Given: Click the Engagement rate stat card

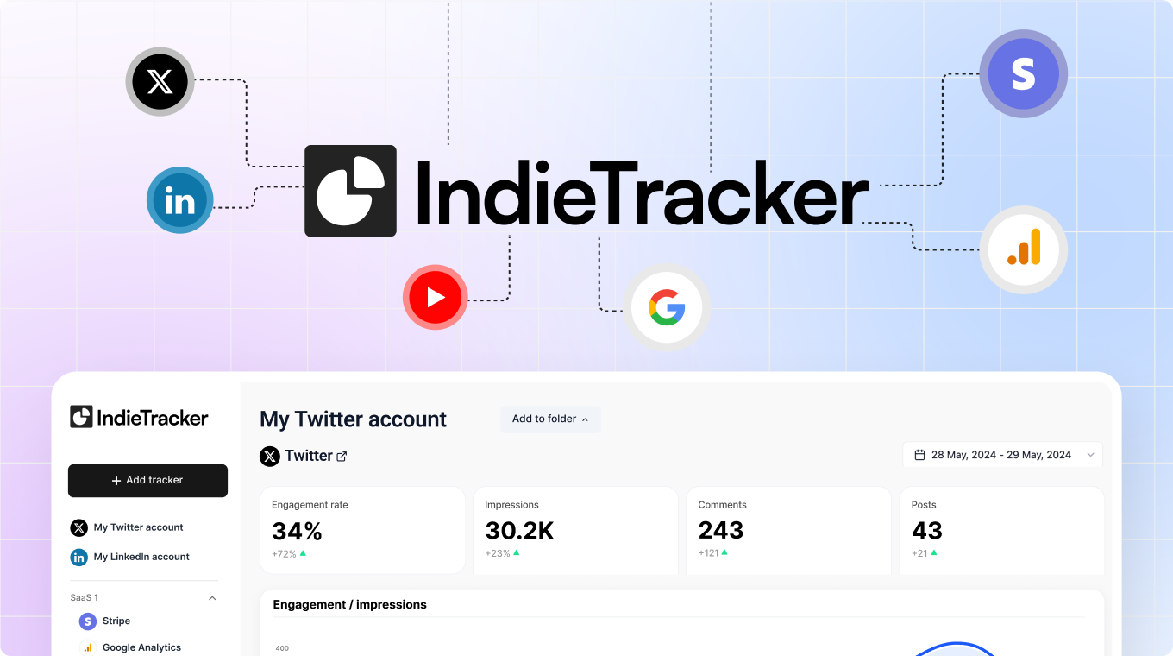Looking at the screenshot, I should coord(362,530).
